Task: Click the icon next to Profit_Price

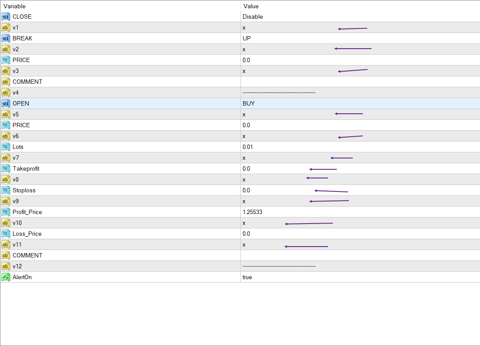Action: point(6,212)
